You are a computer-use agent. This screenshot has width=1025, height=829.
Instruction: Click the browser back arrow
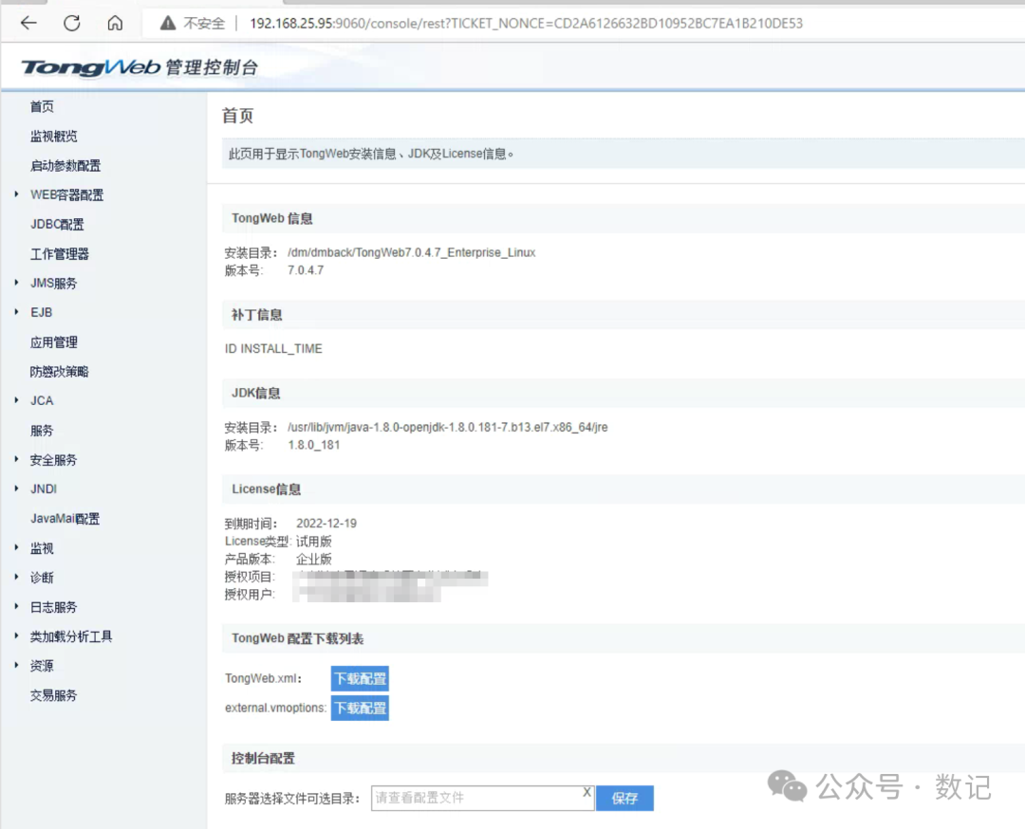(x=28, y=24)
